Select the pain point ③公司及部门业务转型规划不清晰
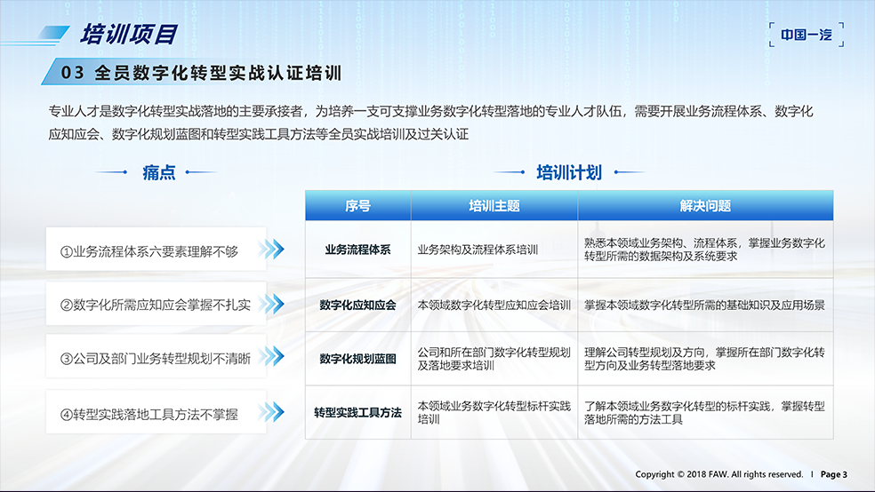 pyautogui.click(x=155, y=358)
